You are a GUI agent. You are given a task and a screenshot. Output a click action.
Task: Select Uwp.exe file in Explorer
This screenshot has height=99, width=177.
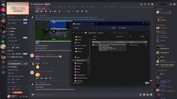[x=119, y=42]
